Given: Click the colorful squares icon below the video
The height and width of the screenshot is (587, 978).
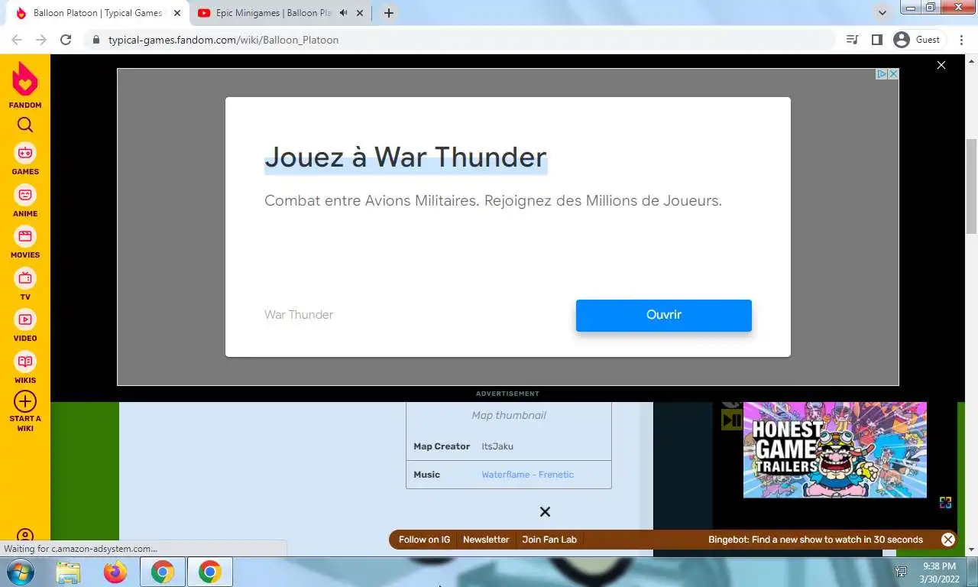Looking at the screenshot, I should (946, 502).
